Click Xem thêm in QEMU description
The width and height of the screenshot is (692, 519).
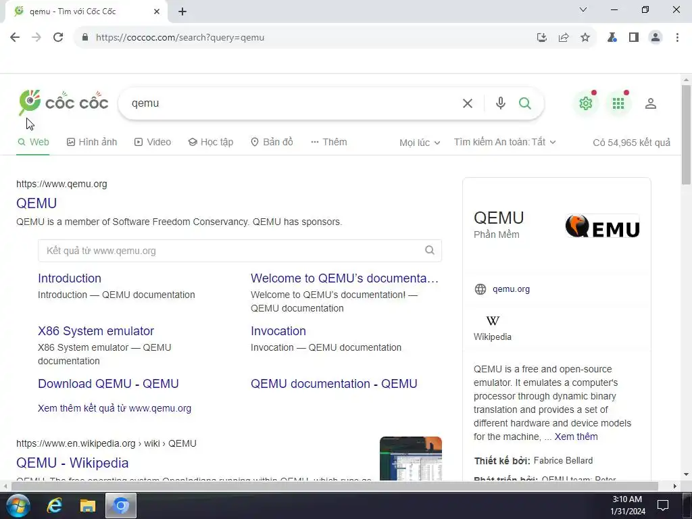point(576,437)
